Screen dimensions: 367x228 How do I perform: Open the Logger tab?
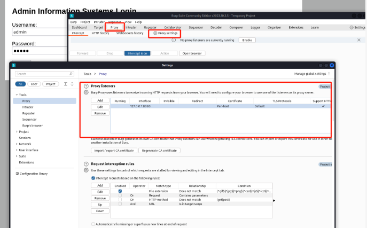[x=255, y=27]
